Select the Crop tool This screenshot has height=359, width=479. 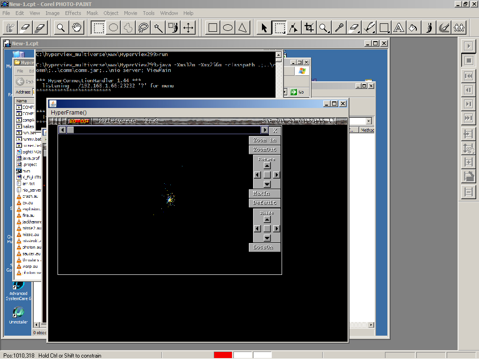tap(309, 28)
